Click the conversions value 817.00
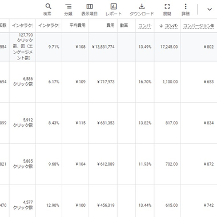The image size is (217, 217). coord(171,123)
